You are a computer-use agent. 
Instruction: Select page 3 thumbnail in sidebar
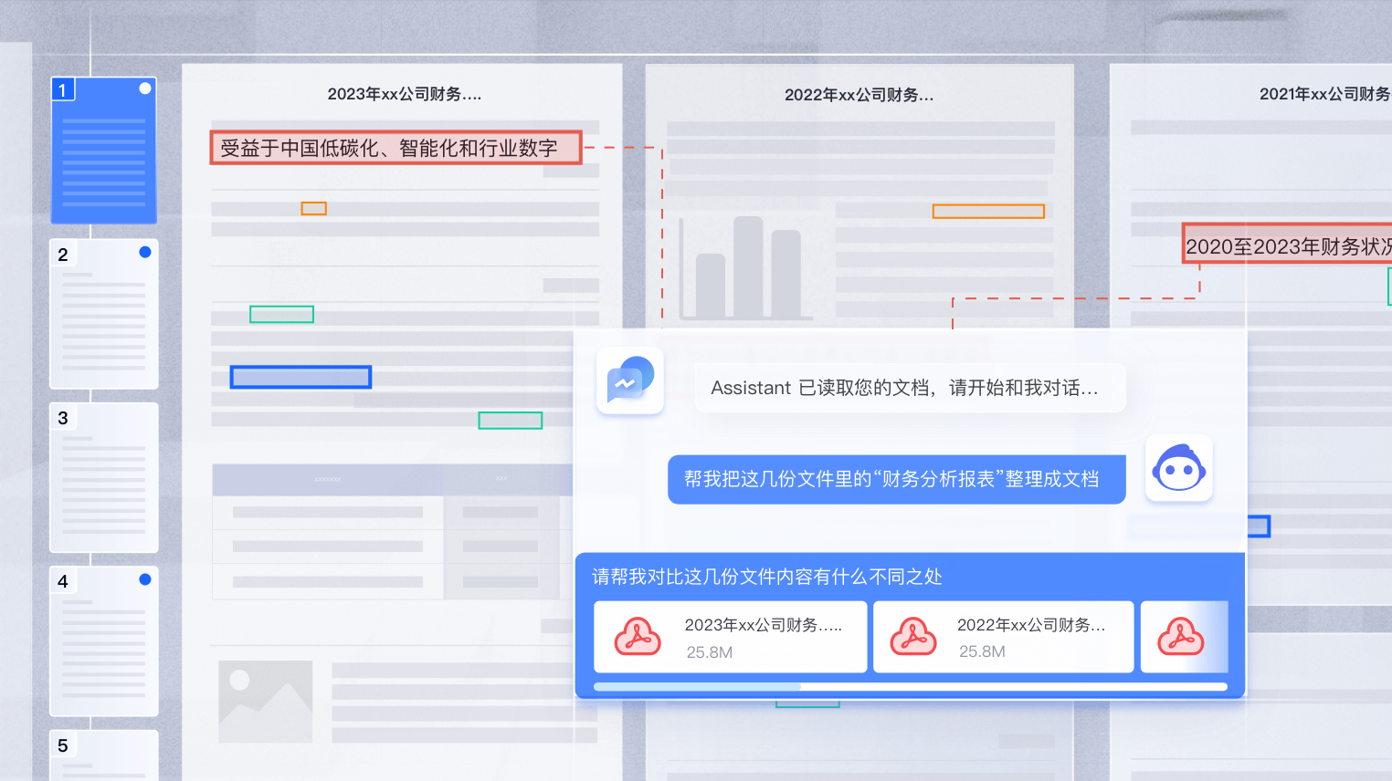point(104,477)
